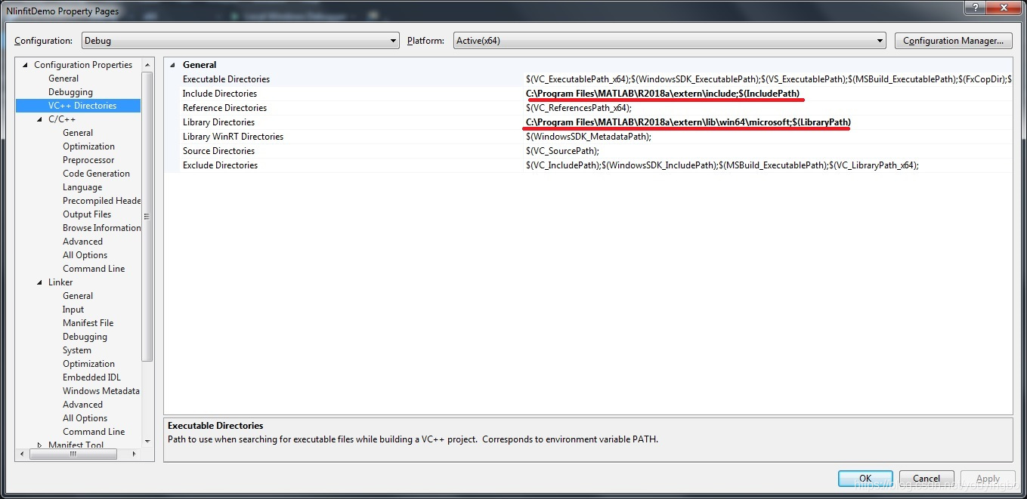Viewport: 1027px width, 499px height.
Task: Click the Configuration Manager button
Action: [953, 41]
